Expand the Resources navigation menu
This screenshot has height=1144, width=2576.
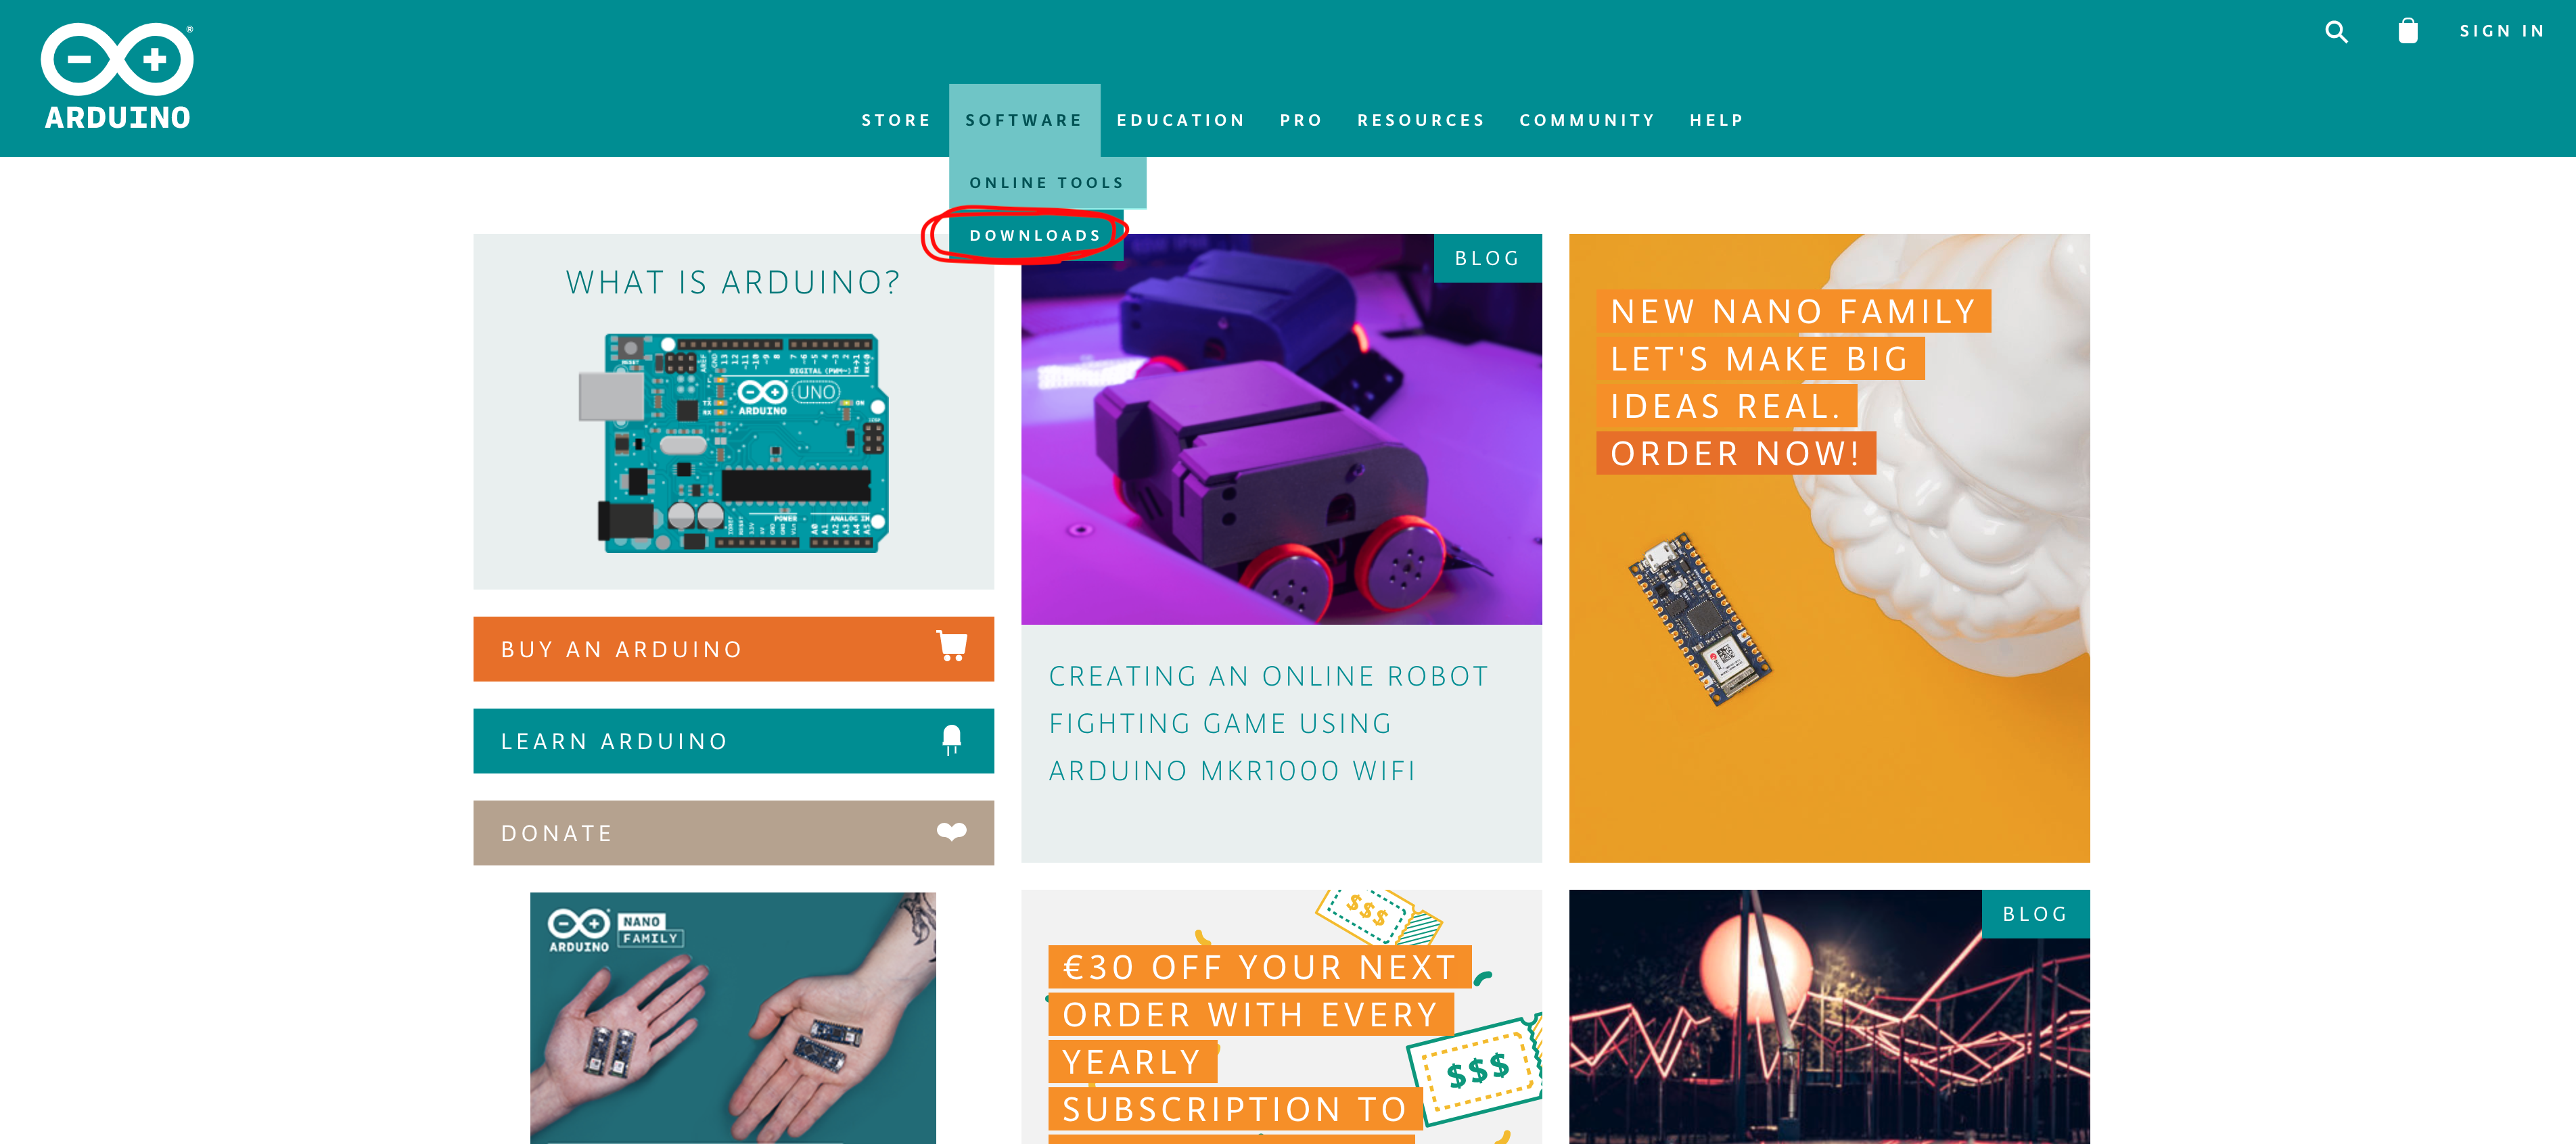(x=1421, y=120)
